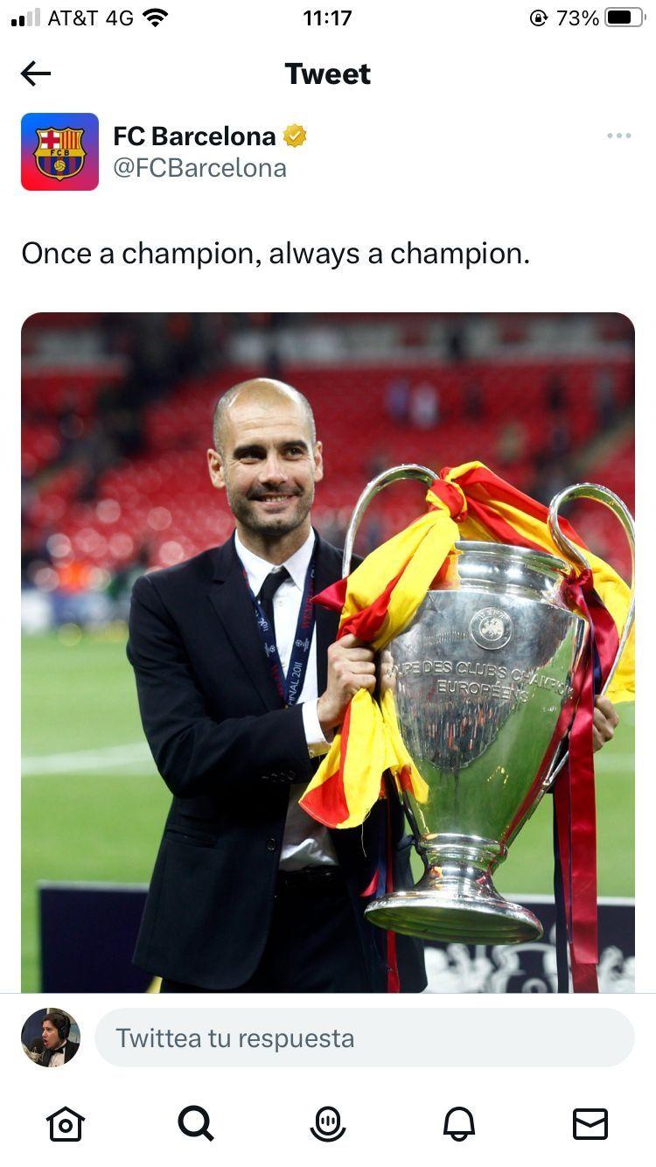
Task: Tap the FC Barcelona profile avatar
Action: (x=59, y=151)
